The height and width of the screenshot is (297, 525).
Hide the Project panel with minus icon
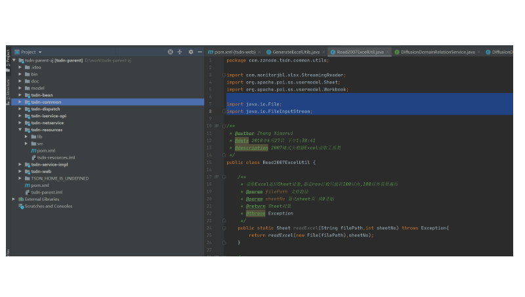click(x=200, y=52)
